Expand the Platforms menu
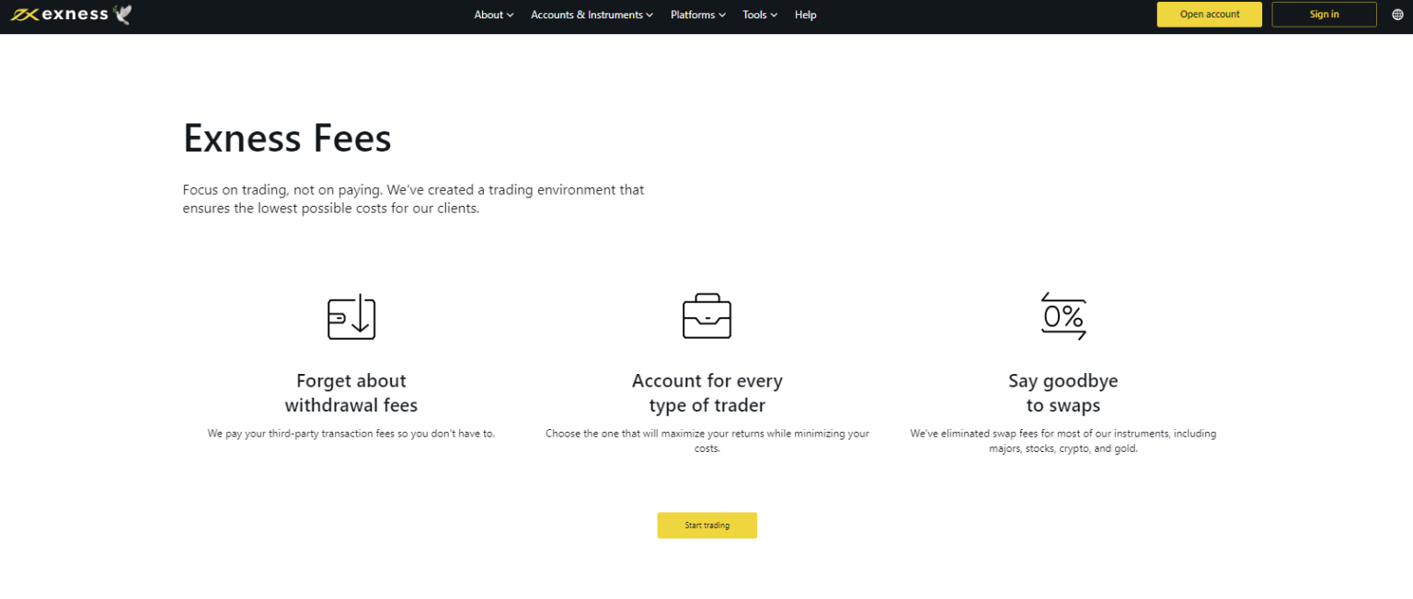This screenshot has height=599, width=1413. [698, 15]
